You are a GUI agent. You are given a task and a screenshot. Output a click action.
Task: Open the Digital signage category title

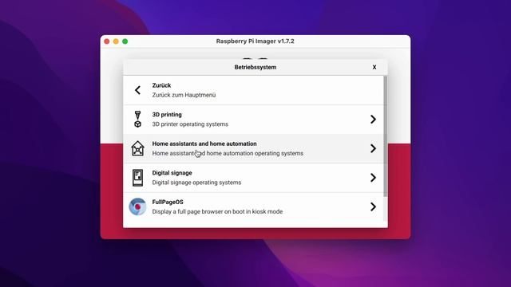click(x=172, y=173)
